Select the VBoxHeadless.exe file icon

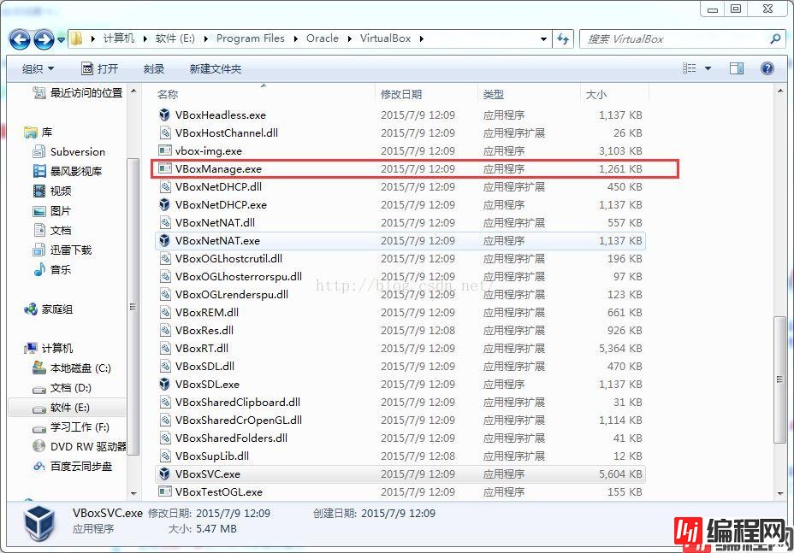165,115
